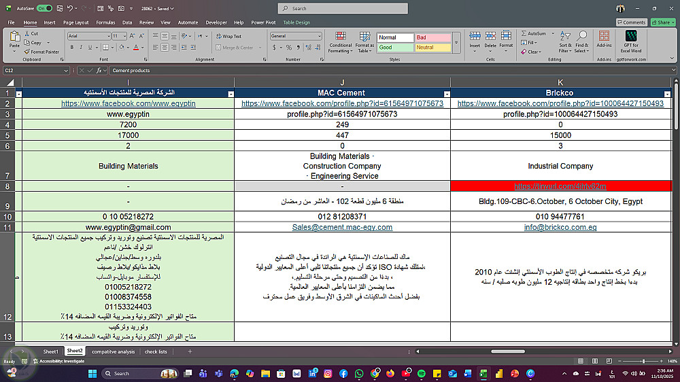This screenshot has width=680, height=382.
Task: Expand the Name Box dropdown
Action: 66,70
